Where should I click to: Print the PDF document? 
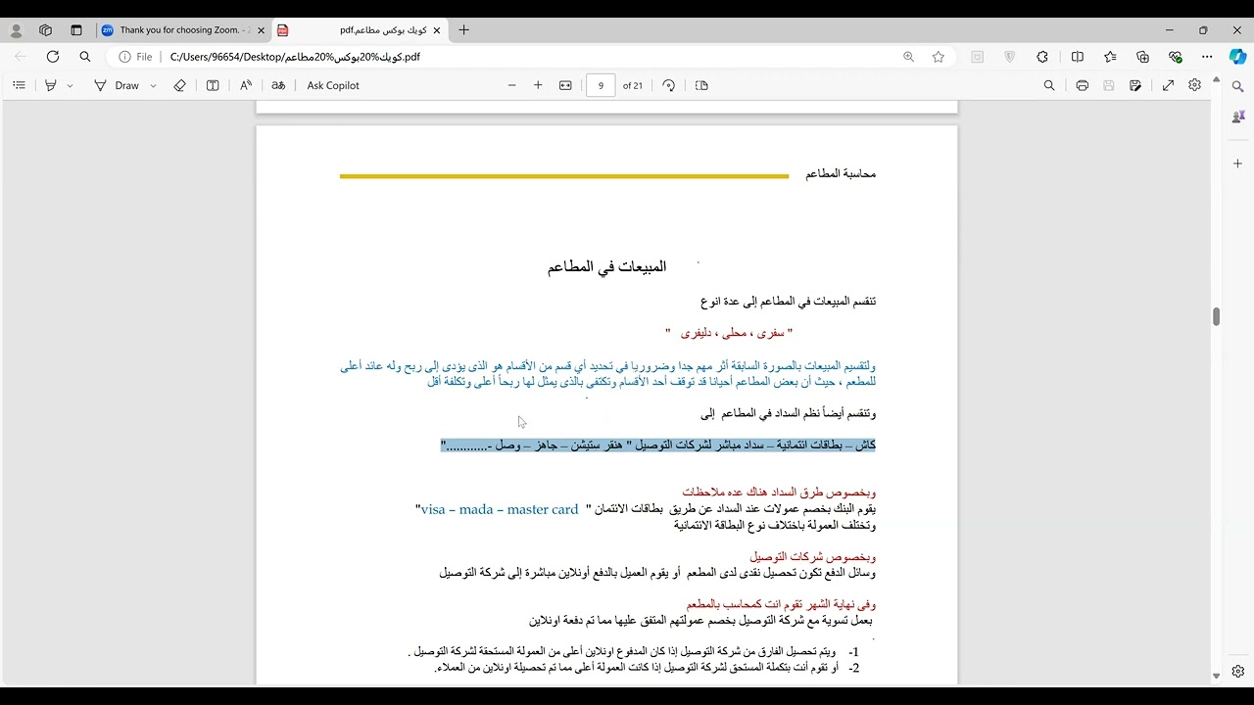[1082, 85]
